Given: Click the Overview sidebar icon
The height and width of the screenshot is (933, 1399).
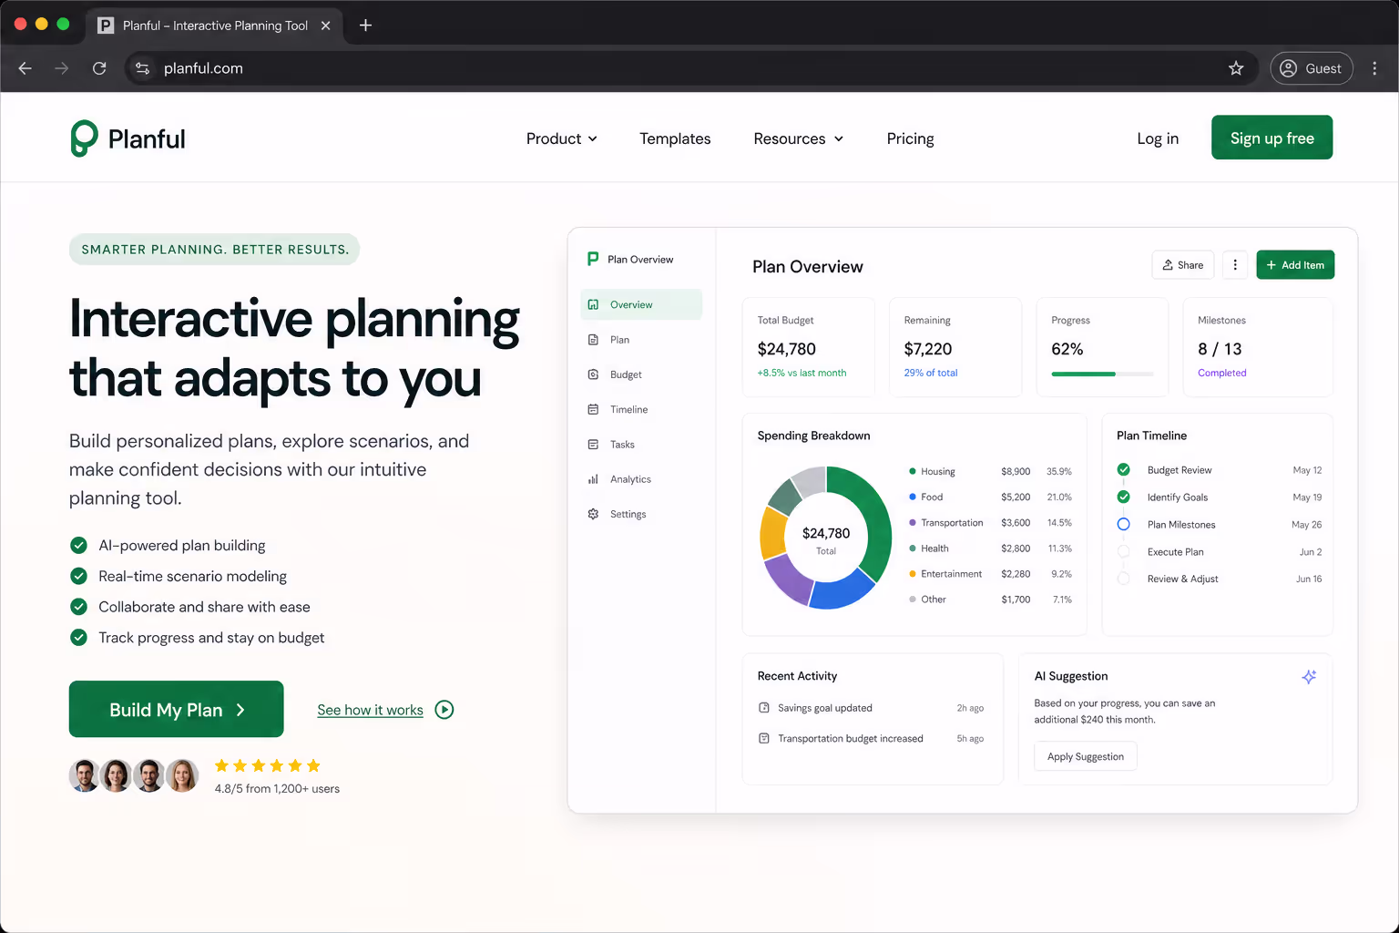Looking at the screenshot, I should click(x=593, y=305).
